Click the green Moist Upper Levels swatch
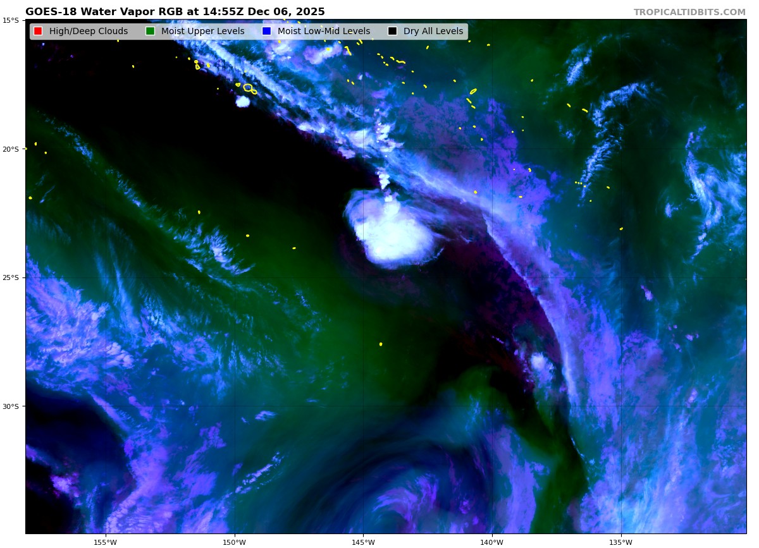The height and width of the screenshot is (548, 759). pos(150,31)
